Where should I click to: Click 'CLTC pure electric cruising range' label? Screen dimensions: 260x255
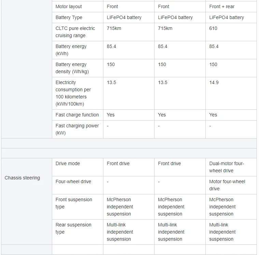tap(75, 32)
